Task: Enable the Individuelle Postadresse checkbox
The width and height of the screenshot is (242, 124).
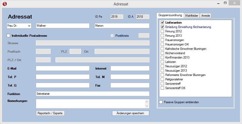Action: click(8, 36)
